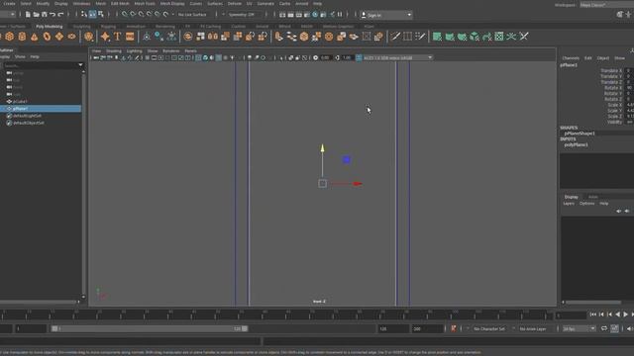
Task: Click the Mirror shelf icon
Action: 213,37
